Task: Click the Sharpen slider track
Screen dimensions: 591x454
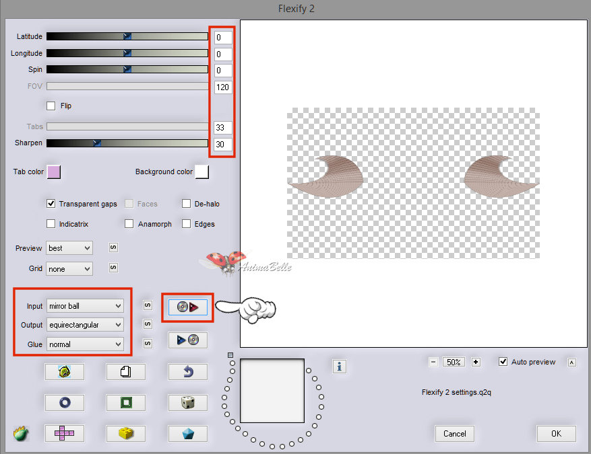Action: 127,143
